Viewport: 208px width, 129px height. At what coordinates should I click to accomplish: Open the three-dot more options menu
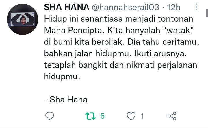(x=196, y=7)
